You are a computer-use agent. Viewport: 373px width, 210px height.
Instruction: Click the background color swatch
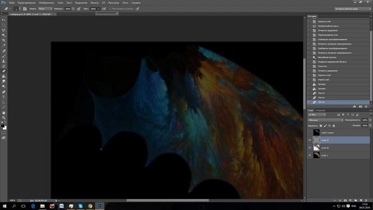click(5, 128)
